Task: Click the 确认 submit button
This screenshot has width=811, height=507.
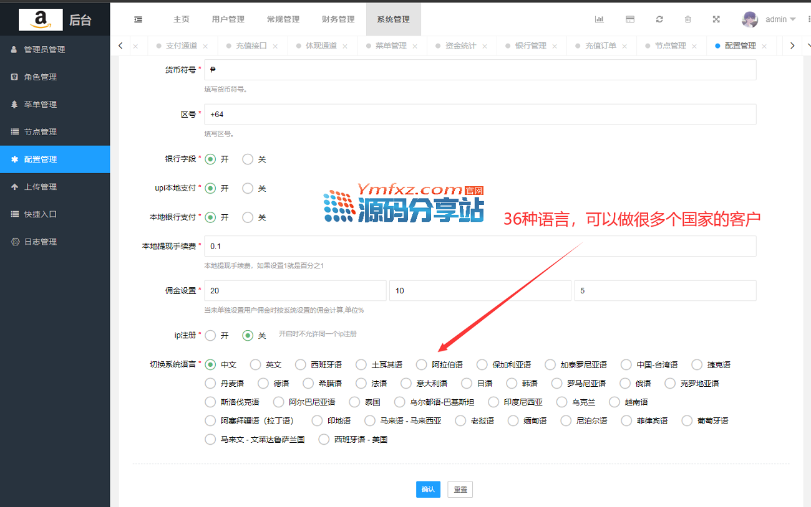Action: pyautogui.click(x=428, y=490)
